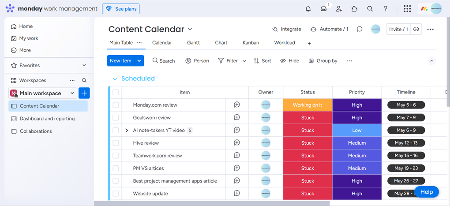
Task: Switch to the Calendar tab
Action: click(162, 43)
